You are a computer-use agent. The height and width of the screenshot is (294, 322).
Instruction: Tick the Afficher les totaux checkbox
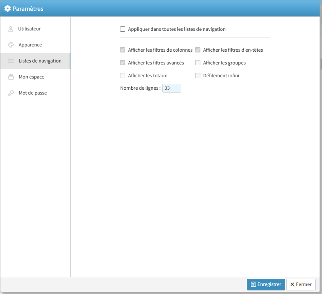coord(123,75)
